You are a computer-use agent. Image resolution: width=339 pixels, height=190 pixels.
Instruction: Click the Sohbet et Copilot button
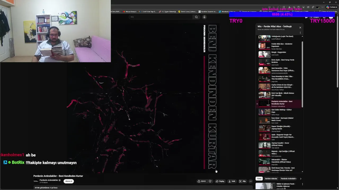[x=332, y=7]
